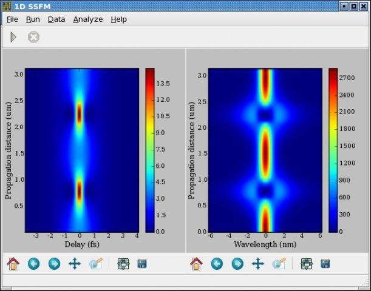Click the colorbar beside the Delay plot
Screen dimensions: 371x291
pos(151,150)
